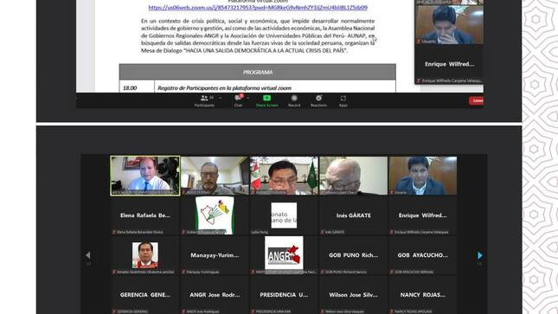Select the GOB PUNO Rich... participant tile
The image size is (558, 314).
tap(353, 255)
